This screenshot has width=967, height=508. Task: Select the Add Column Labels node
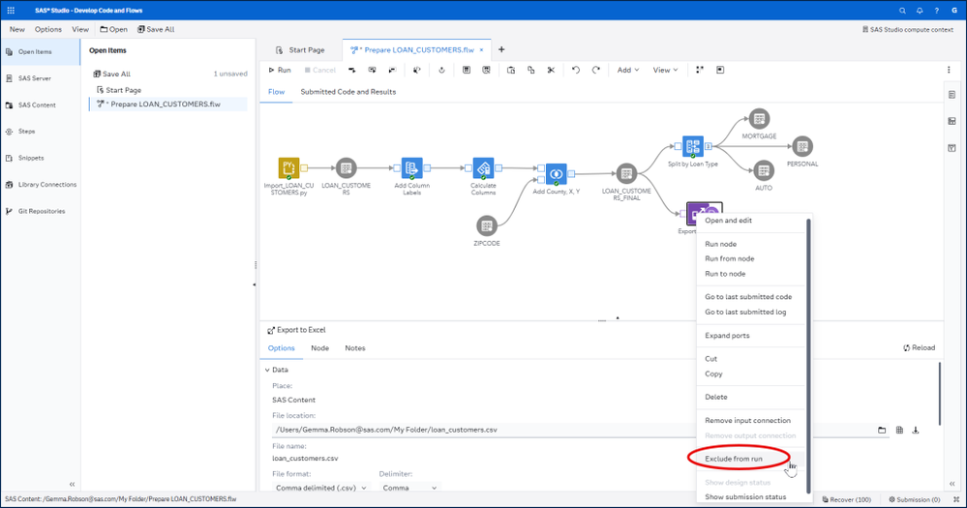coord(412,167)
